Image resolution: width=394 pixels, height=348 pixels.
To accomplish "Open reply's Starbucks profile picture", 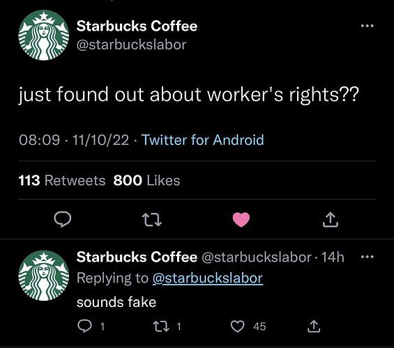I will point(44,276).
